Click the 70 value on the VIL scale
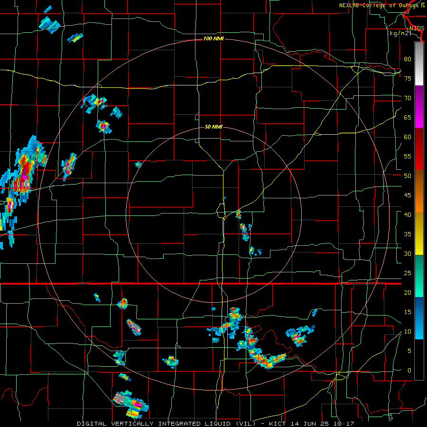Viewport: 427px width, 427px height. pos(408,98)
